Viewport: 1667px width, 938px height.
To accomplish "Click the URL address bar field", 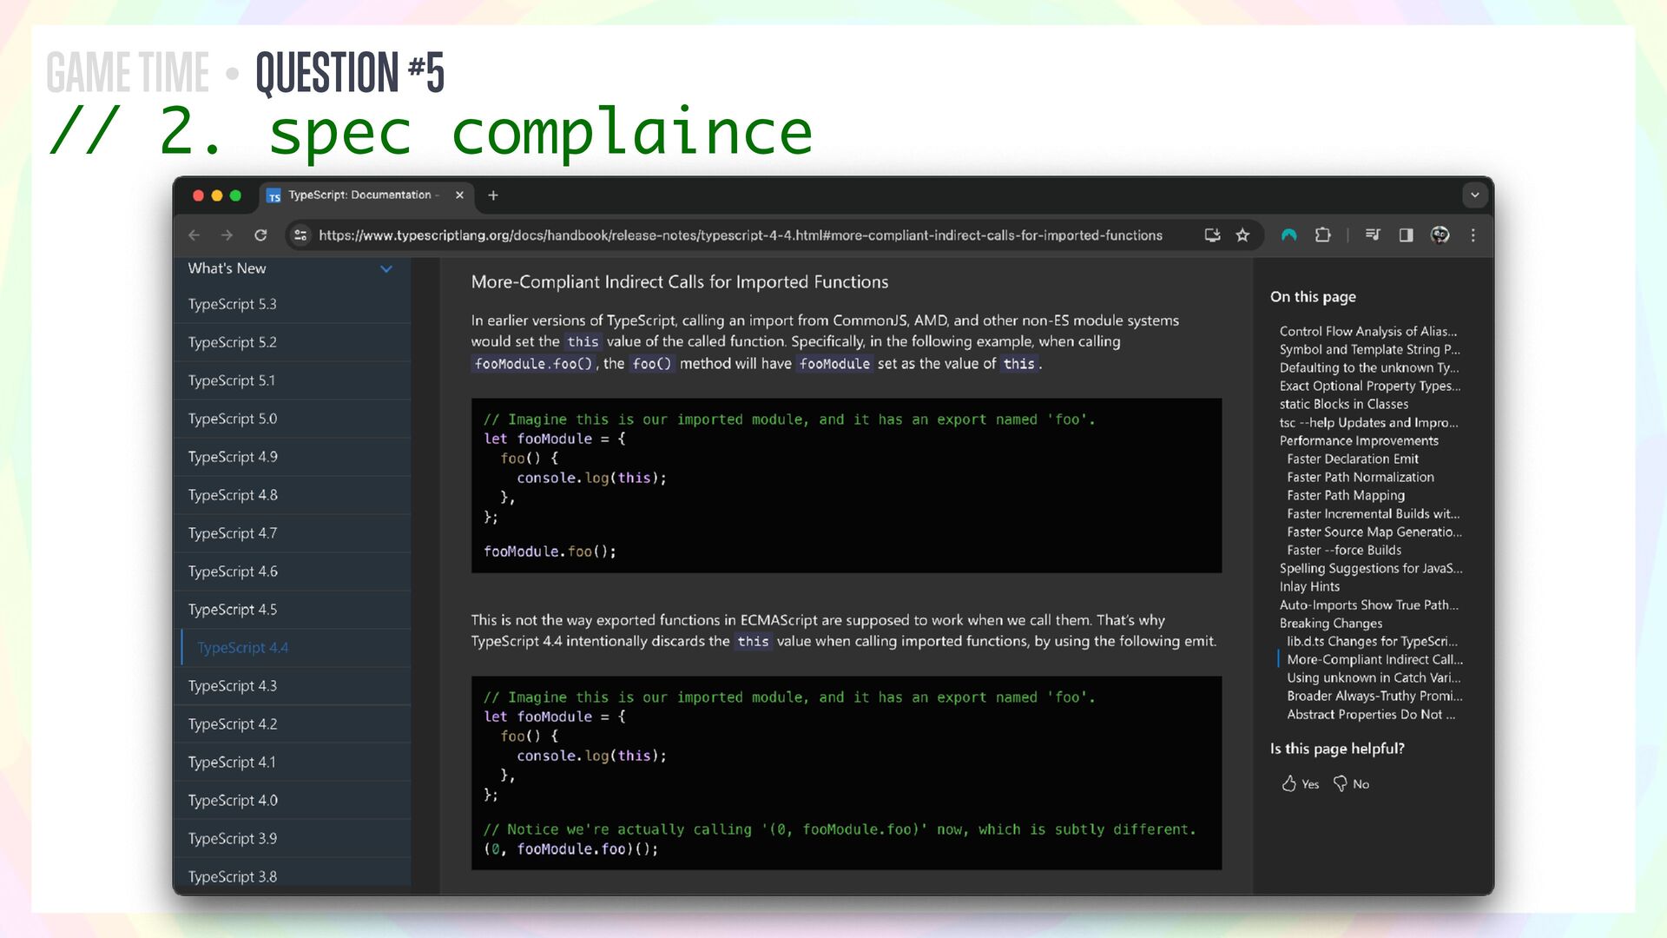I will click(740, 235).
